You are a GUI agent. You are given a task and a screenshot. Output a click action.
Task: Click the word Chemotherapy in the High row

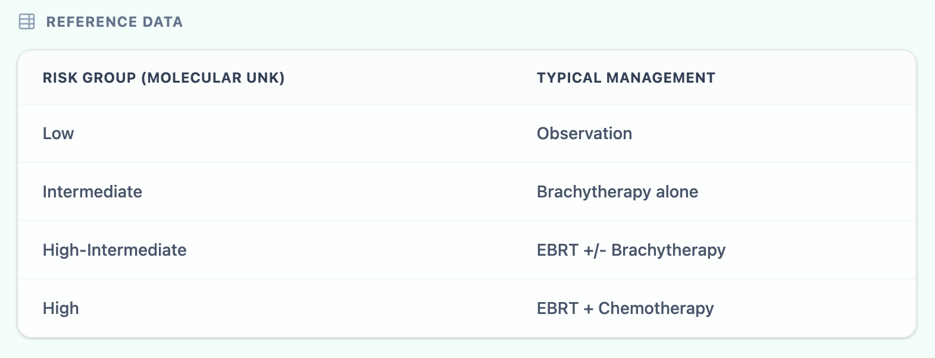(x=656, y=309)
